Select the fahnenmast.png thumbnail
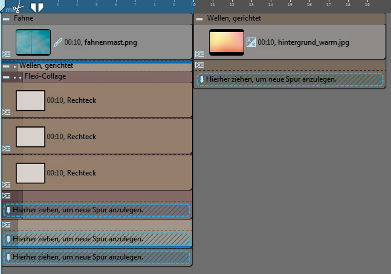Viewport: 391px width, 274px height. tap(33, 42)
